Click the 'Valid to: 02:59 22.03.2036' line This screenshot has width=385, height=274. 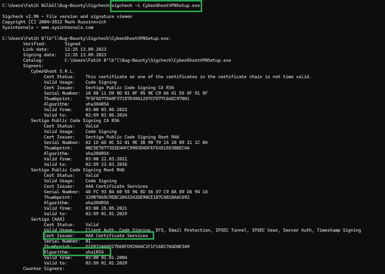pos(85,164)
